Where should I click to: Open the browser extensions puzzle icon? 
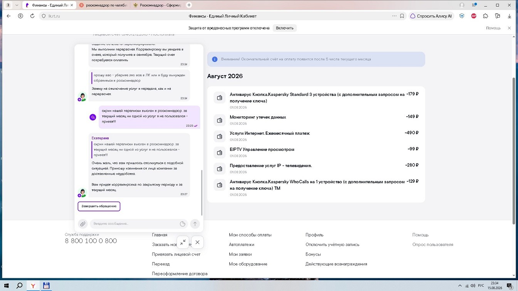[486, 16]
